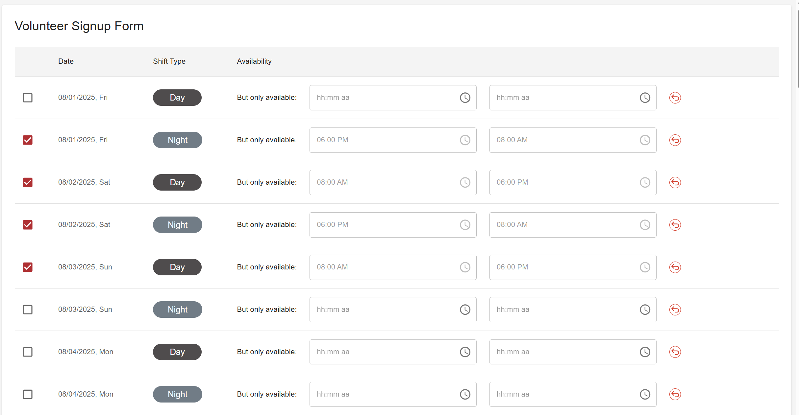Click reset icon for 08/01 Day shift

pyautogui.click(x=675, y=98)
